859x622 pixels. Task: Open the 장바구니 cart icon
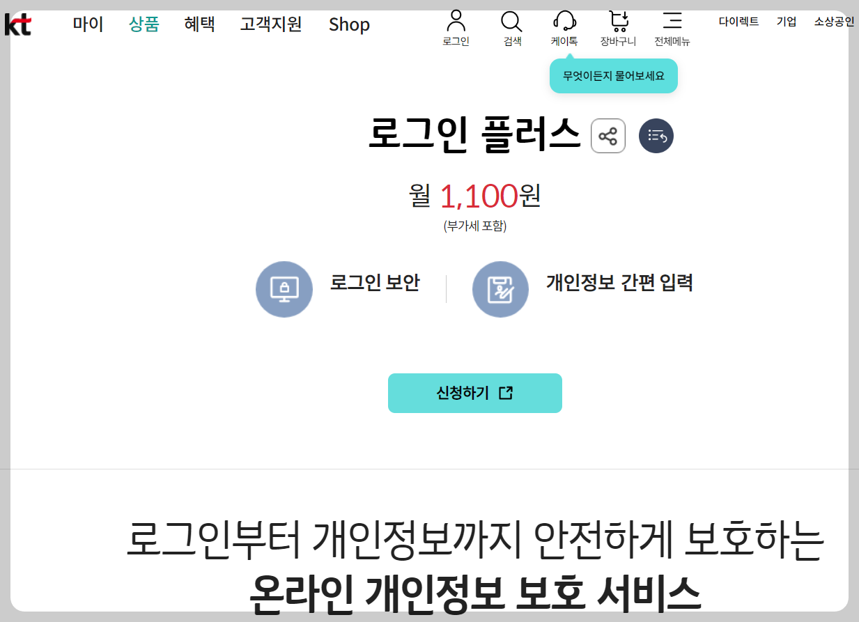pos(618,28)
